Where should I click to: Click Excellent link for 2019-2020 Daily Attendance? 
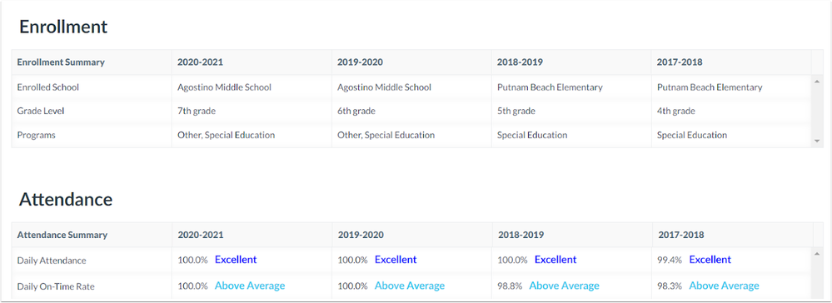point(396,260)
